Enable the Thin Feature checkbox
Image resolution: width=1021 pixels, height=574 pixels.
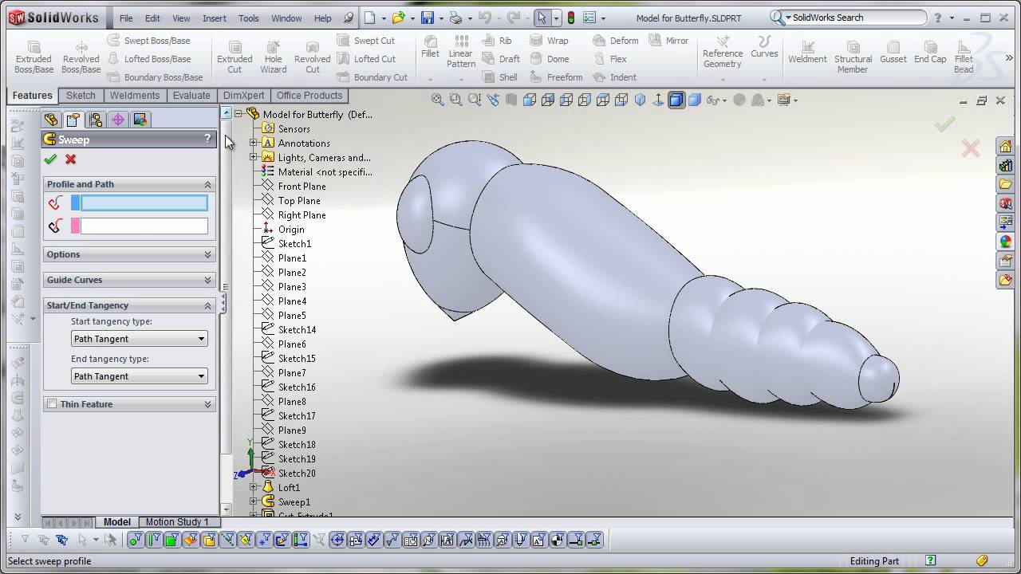[x=52, y=404]
